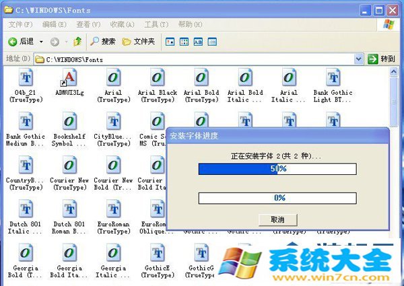Select the Arial (TrueType) font icon
404x286 pixels.
click(x=113, y=77)
